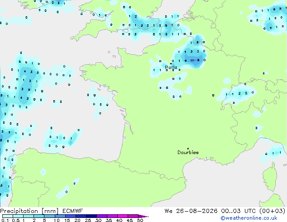Click the 'We 26-08-2026' date text
This screenshot has height=222, width=287.
pyautogui.click(x=191, y=211)
